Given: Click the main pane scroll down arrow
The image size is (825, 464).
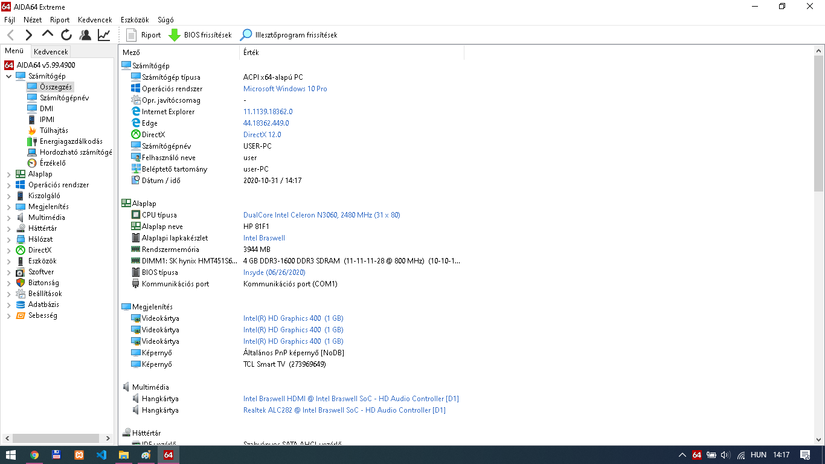Looking at the screenshot, I should click(x=819, y=440).
